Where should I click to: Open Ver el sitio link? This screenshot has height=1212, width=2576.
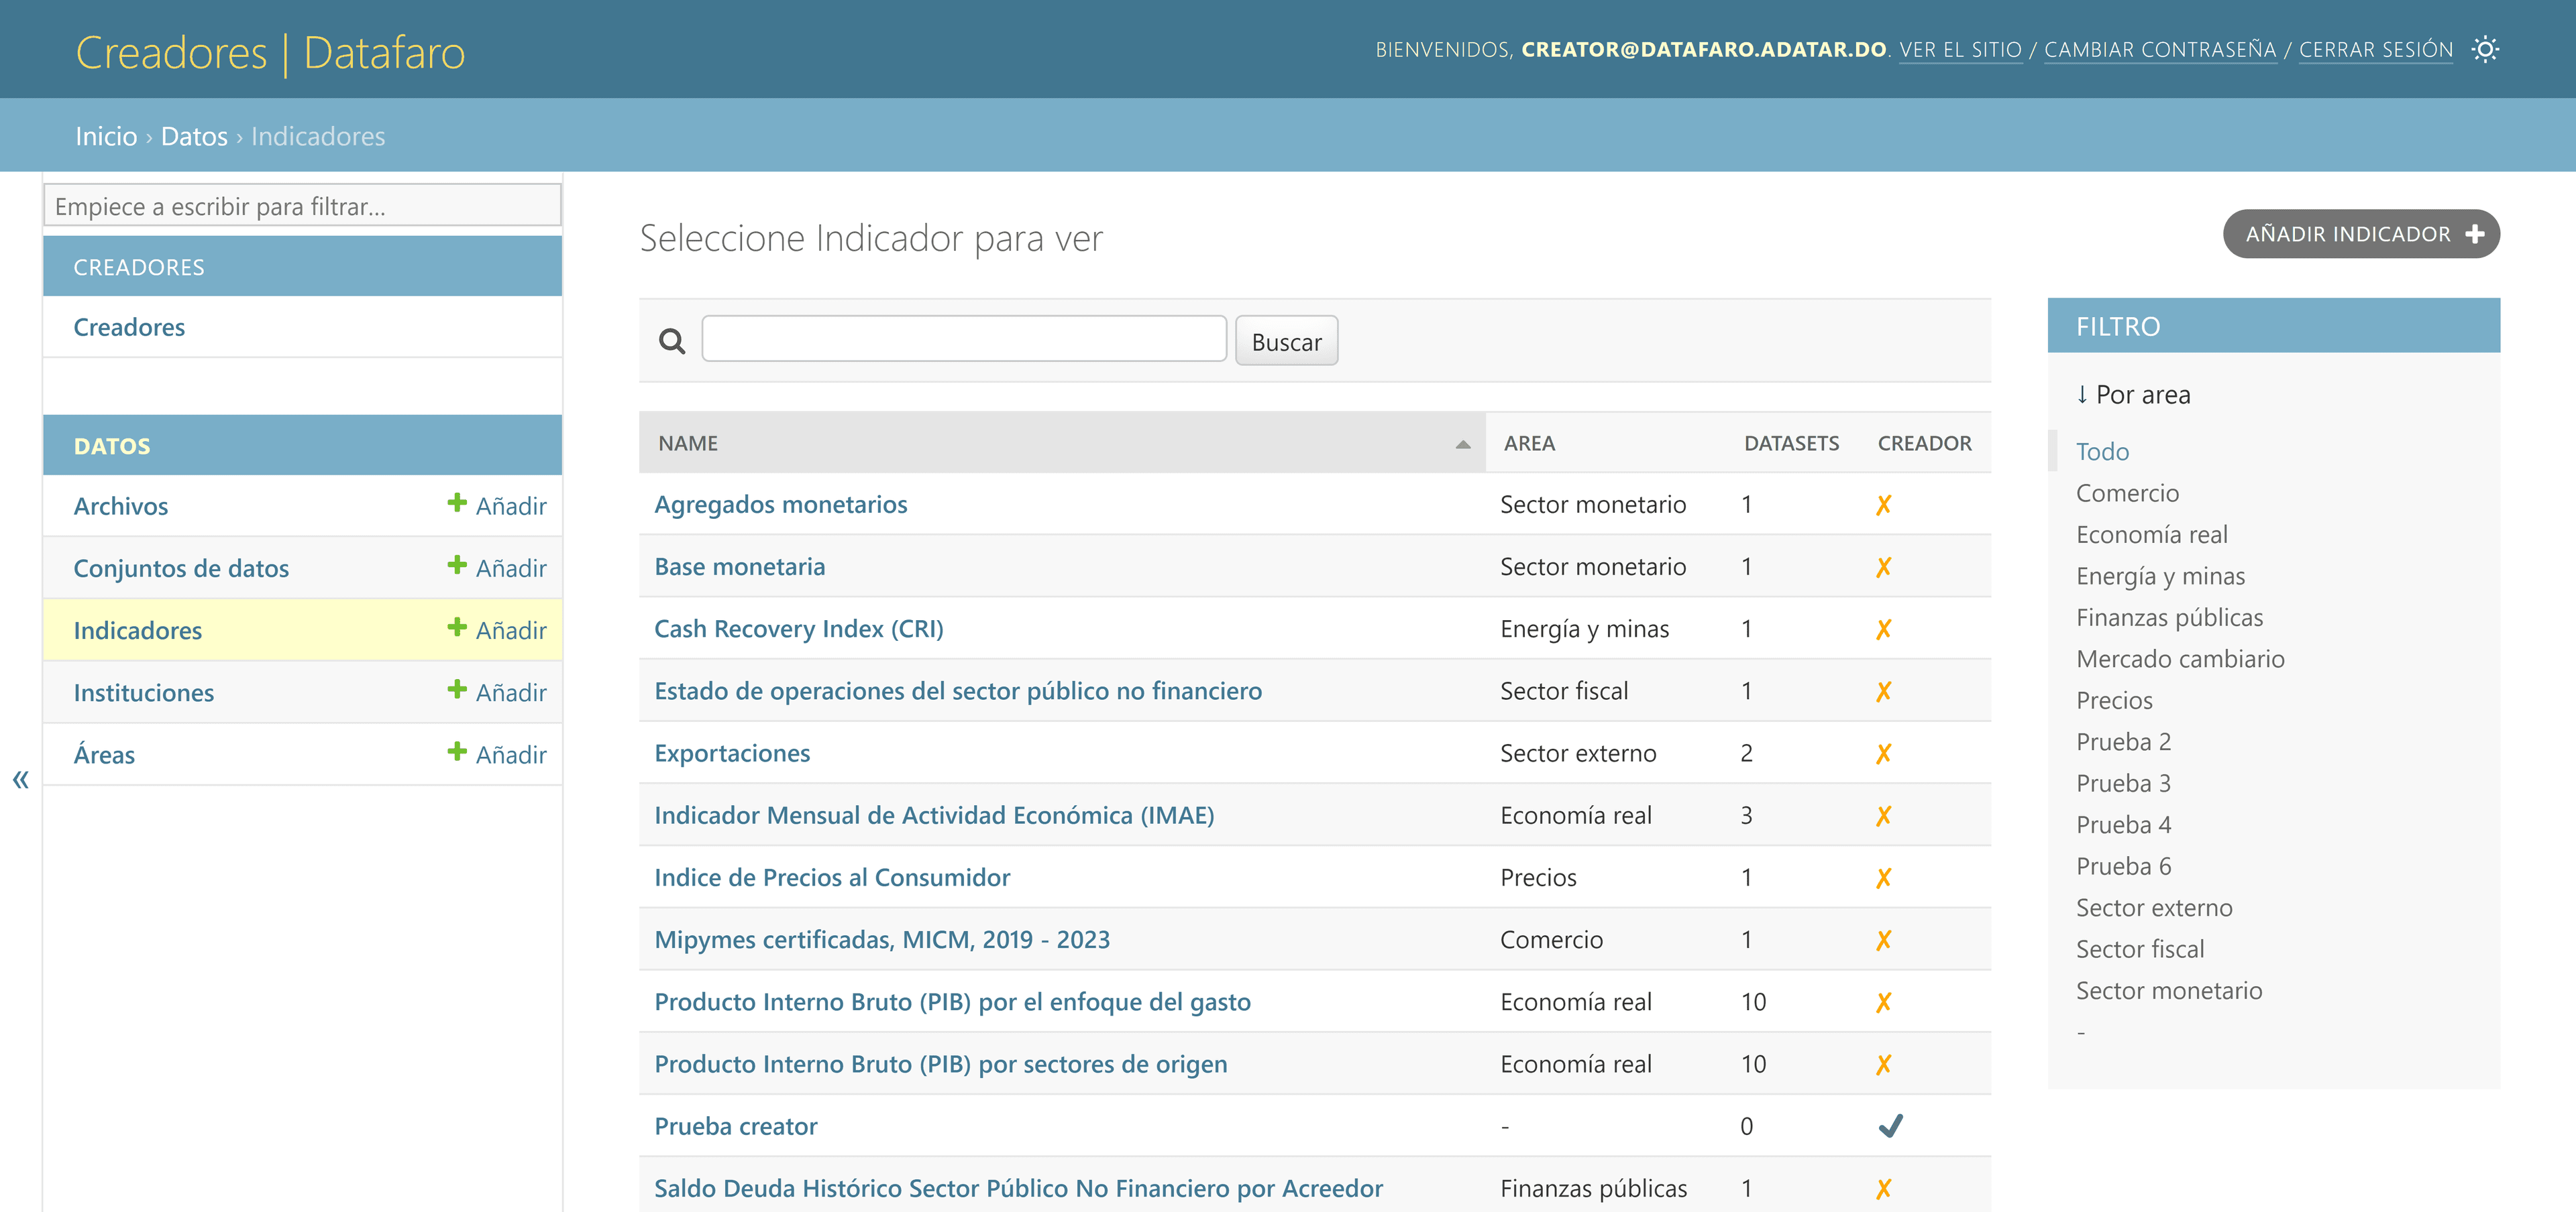coord(1960,49)
